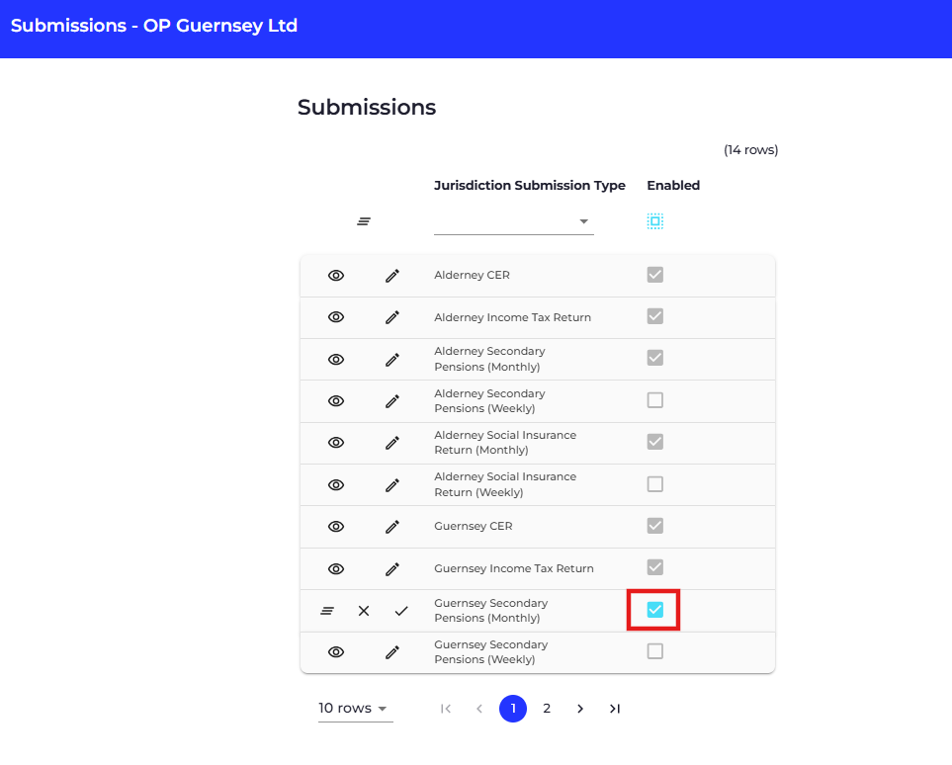
Task: Toggle Enabled for Alderney Social Insurance Return (Monthly)
Action: [x=655, y=442]
